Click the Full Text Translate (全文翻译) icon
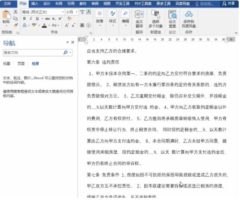The height and width of the screenshot is (200, 240). point(139,19)
